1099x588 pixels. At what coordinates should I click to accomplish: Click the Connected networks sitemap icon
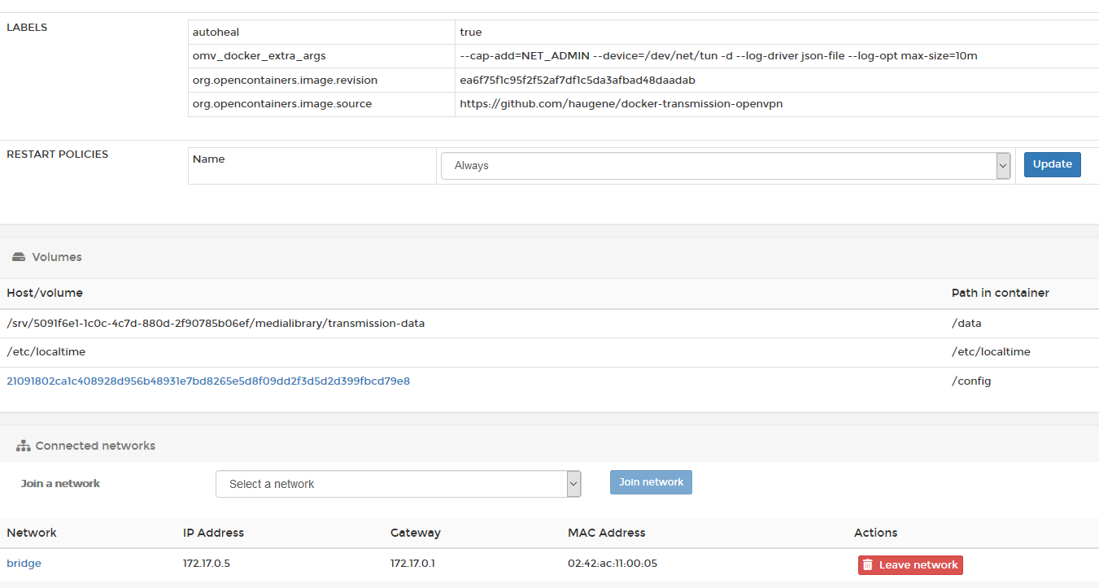tap(23, 445)
